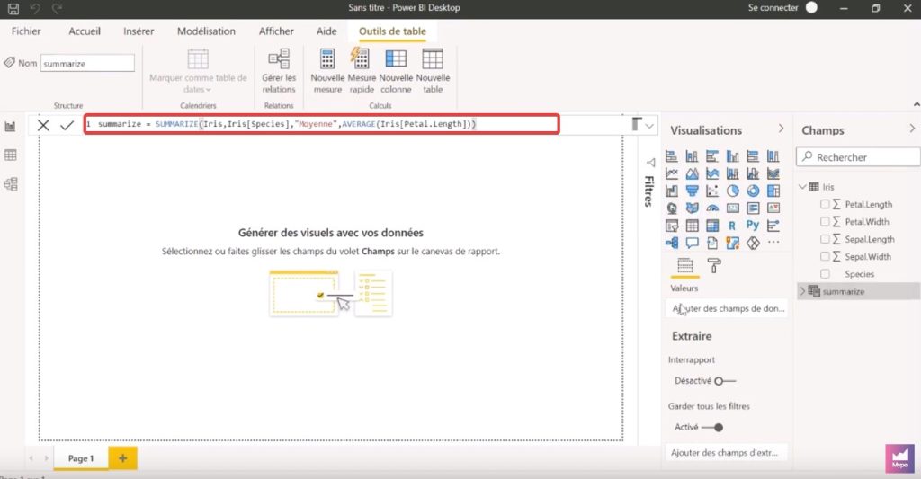Select the treemap visual
This screenshot has height=479, width=921.
773,191
